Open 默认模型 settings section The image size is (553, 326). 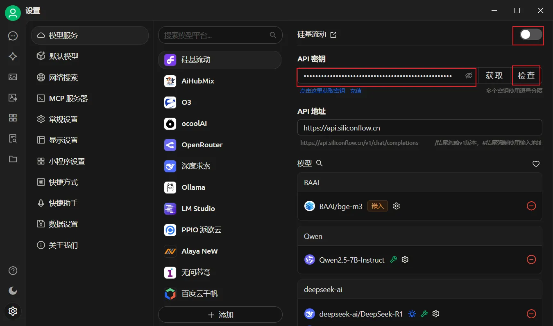tap(90, 56)
